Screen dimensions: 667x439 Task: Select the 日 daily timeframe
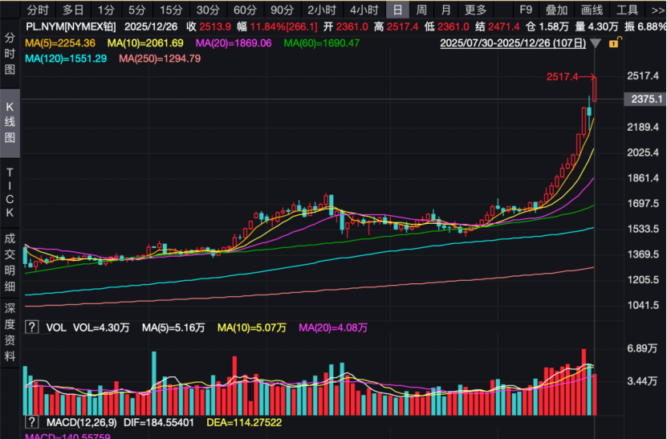(398, 10)
